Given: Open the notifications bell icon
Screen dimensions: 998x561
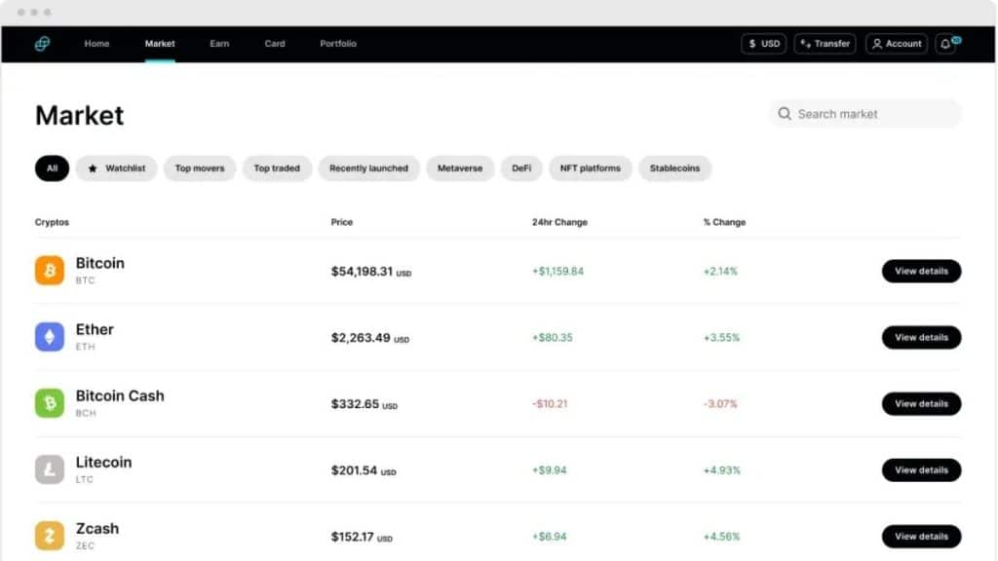Looking at the screenshot, I should coord(945,44).
